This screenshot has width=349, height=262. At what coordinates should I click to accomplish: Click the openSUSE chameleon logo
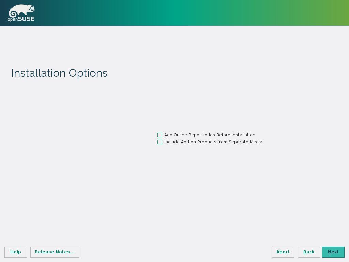(21, 11)
